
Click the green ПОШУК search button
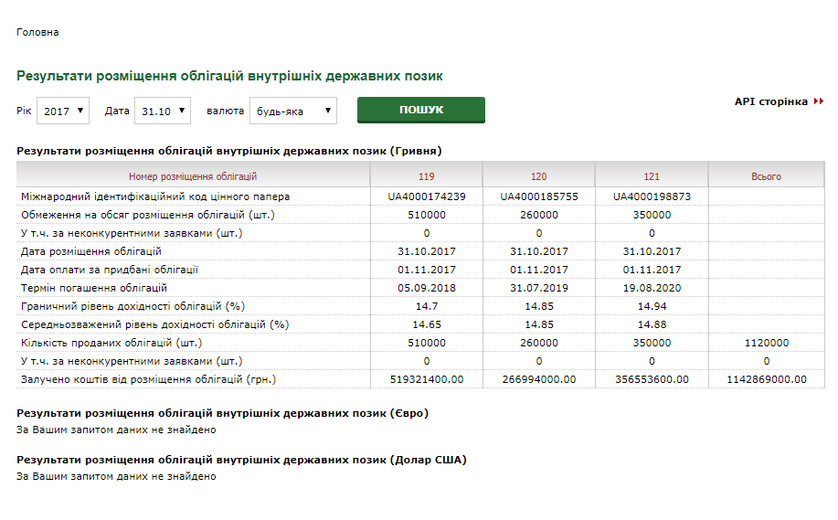tap(421, 110)
